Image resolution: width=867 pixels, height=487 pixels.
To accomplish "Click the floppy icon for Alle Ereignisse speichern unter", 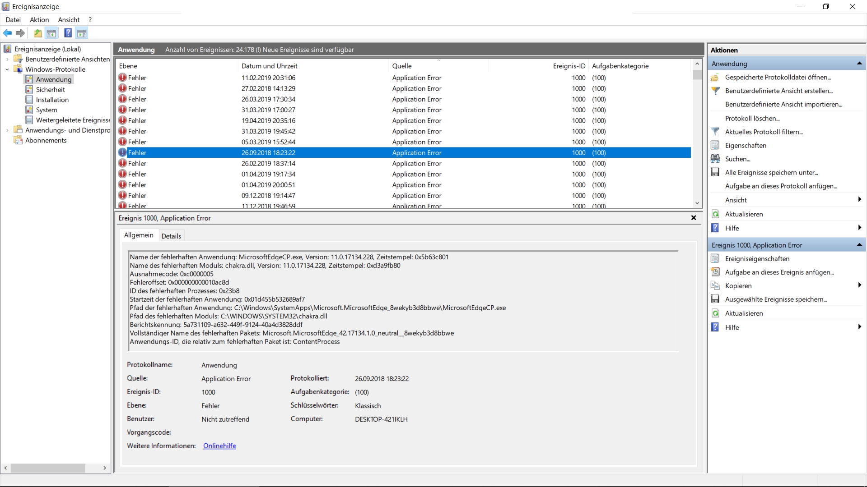I will 715,172.
